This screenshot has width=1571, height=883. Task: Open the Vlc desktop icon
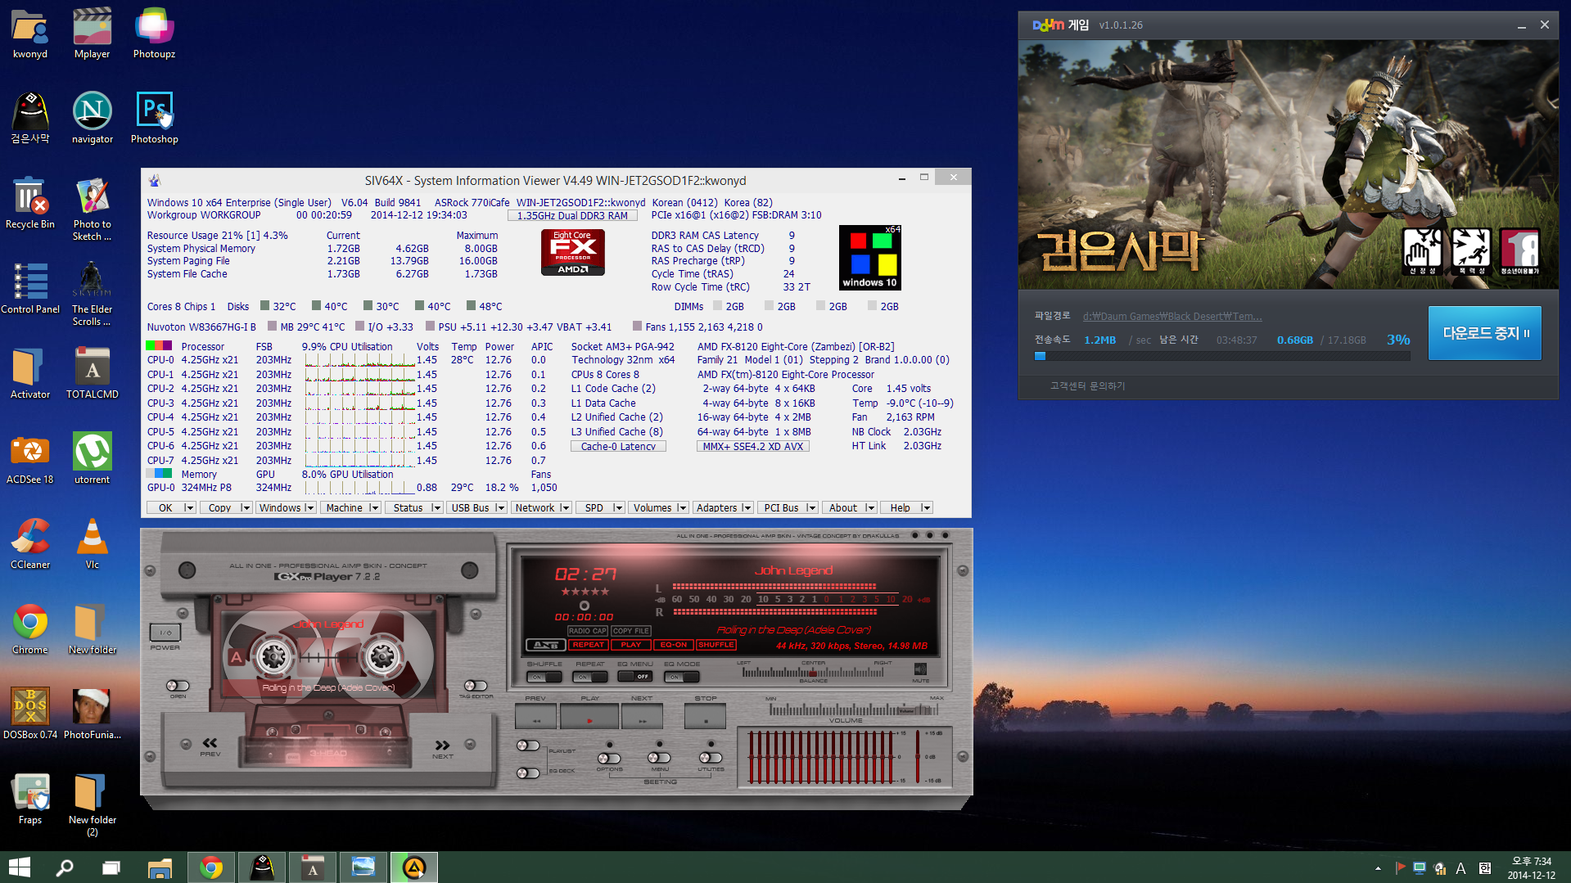pyautogui.click(x=93, y=544)
